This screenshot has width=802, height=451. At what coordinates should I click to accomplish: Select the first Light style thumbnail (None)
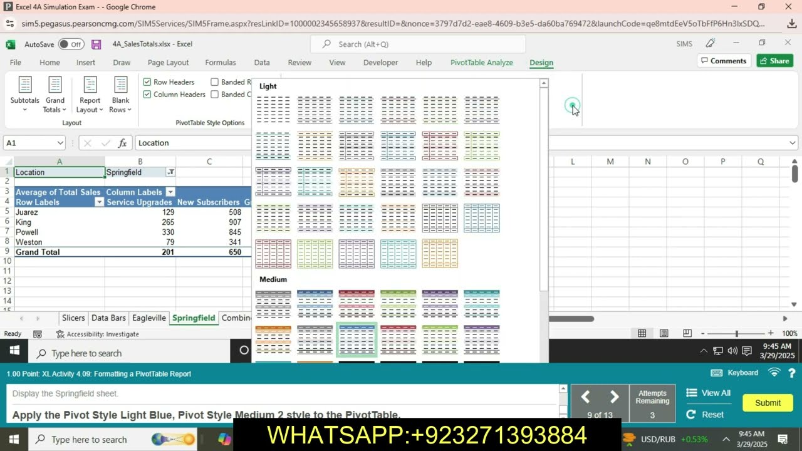pyautogui.click(x=273, y=110)
